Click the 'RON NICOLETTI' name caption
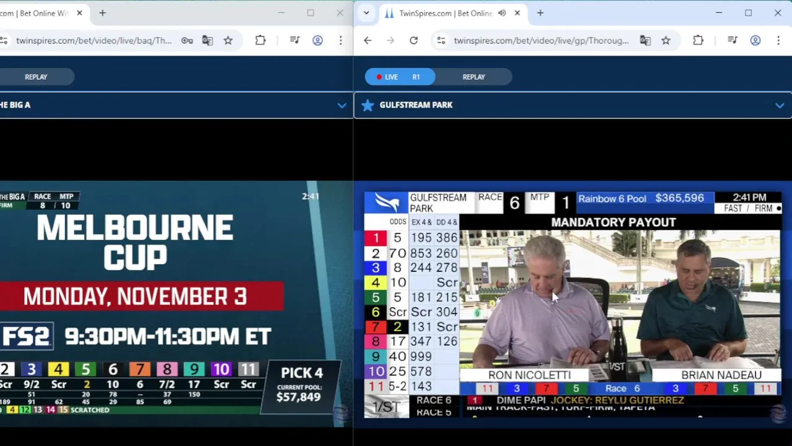792x446 pixels. click(x=529, y=375)
